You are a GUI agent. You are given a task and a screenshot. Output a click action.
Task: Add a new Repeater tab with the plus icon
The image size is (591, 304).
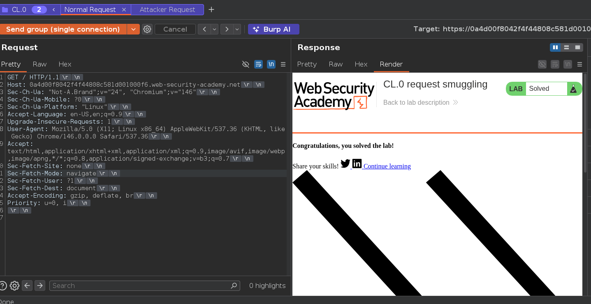point(211,9)
